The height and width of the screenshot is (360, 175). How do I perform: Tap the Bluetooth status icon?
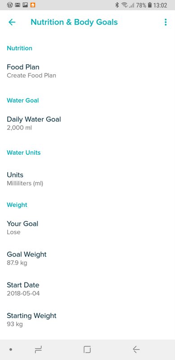(x=117, y=5)
